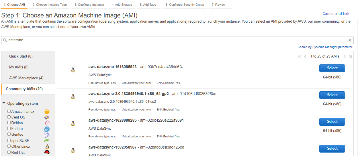358x156 pixels.
Task: Select the aws-datasync-1616085923 AMI
Action: (332, 68)
